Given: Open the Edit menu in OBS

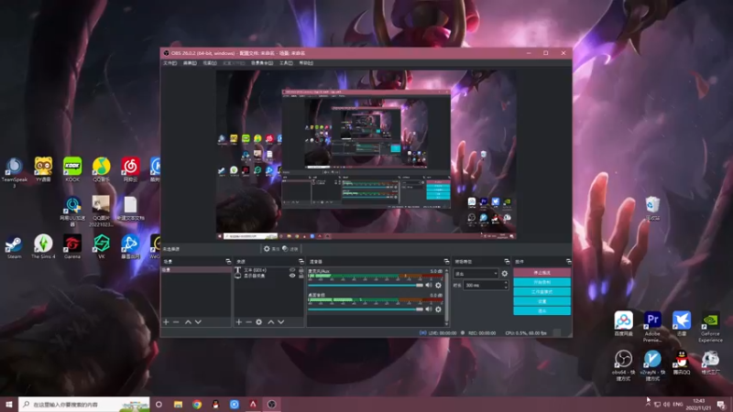Looking at the screenshot, I should [x=190, y=63].
